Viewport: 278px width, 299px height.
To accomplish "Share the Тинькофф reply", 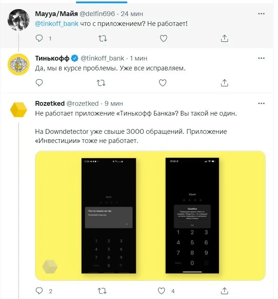I will [224, 83].
